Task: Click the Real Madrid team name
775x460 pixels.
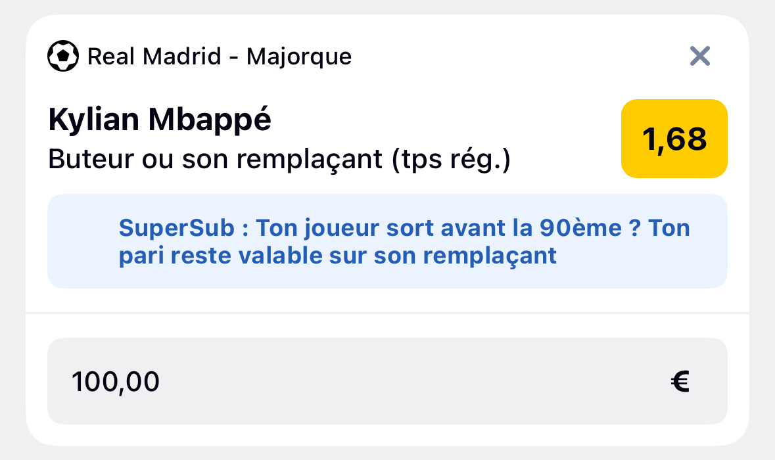Action: click(154, 57)
